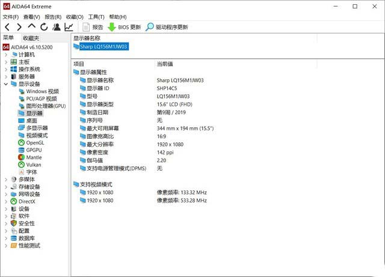Click the green BIOS 更新 download arrow
This screenshot has height=277, width=385.
pos(112,27)
